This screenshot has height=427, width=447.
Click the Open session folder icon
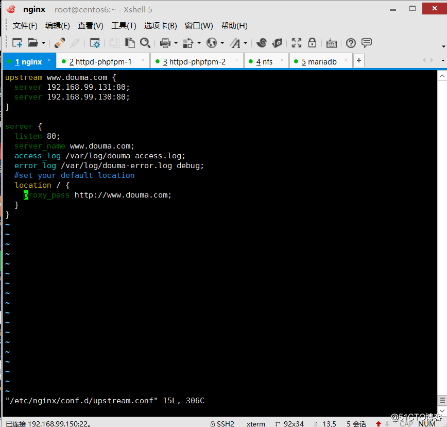(x=33, y=43)
